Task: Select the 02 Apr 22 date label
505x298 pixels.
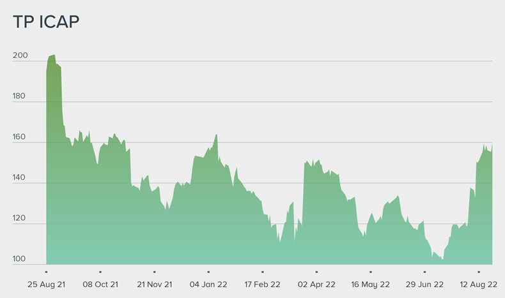Action: tap(316, 284)
